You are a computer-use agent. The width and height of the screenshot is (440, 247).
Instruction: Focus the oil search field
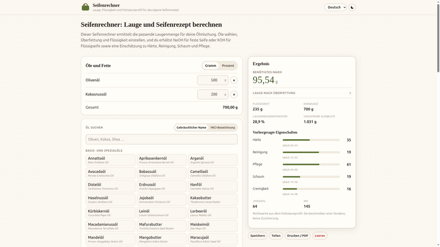(161, 139)
